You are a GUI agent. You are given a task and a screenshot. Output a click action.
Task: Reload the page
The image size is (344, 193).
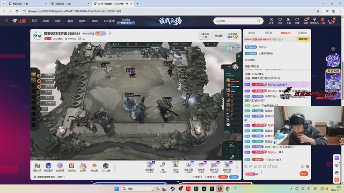[17, 11]
